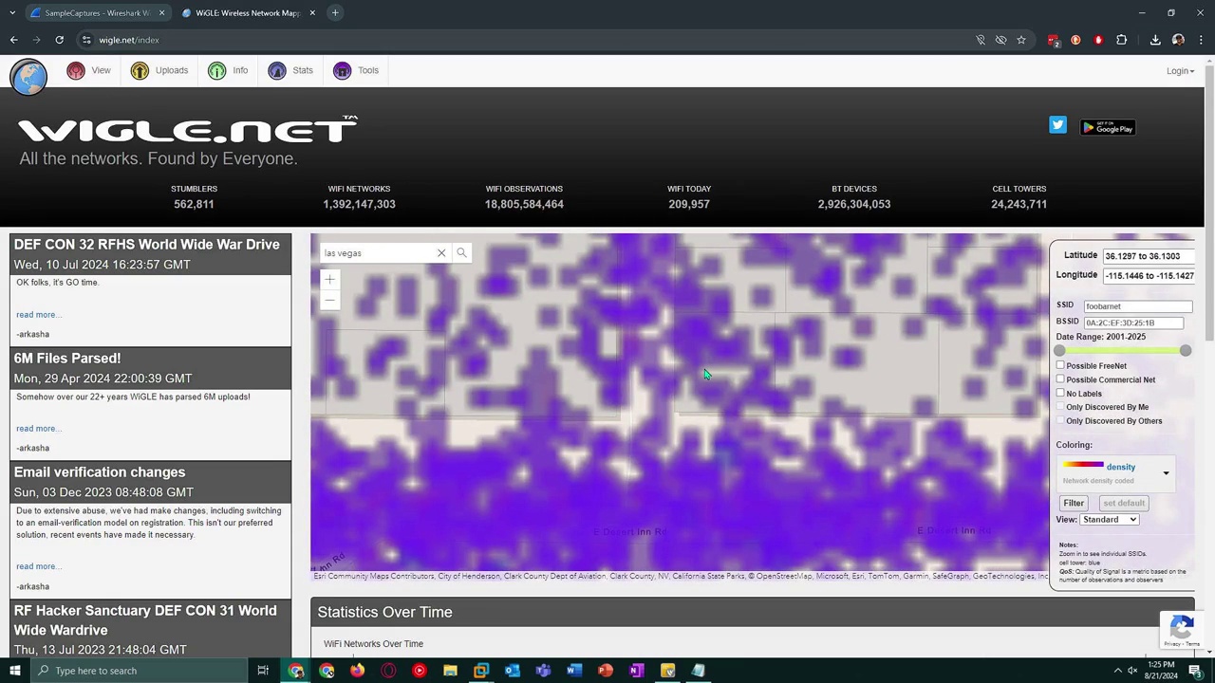Launch Firefox from taskbar

click(357, 671)
